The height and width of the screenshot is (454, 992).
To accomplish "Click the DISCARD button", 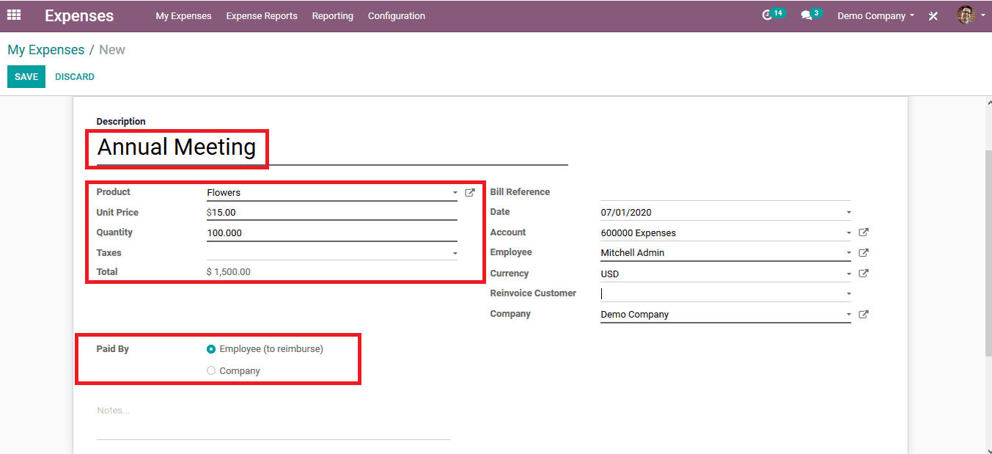I will pyautogui.click(x=75, y=77).
